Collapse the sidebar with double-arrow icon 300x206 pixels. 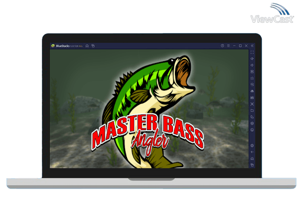(252, 46)
